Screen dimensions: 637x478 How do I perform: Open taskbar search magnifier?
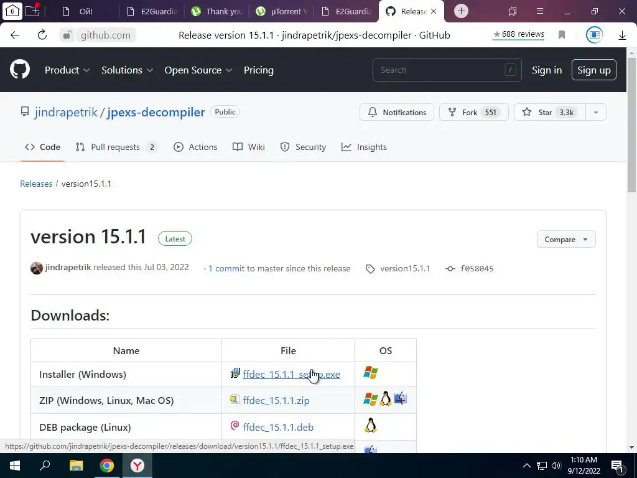(45, 466)
